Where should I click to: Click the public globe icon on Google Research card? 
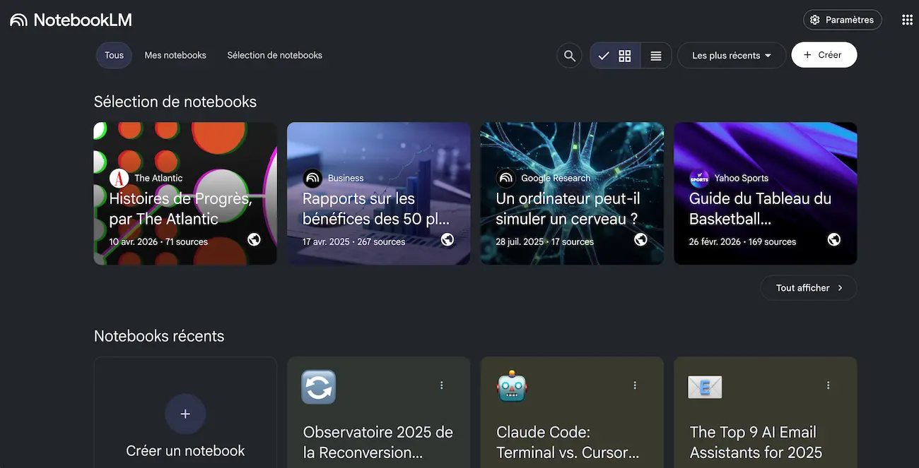[x=641, y=239]
